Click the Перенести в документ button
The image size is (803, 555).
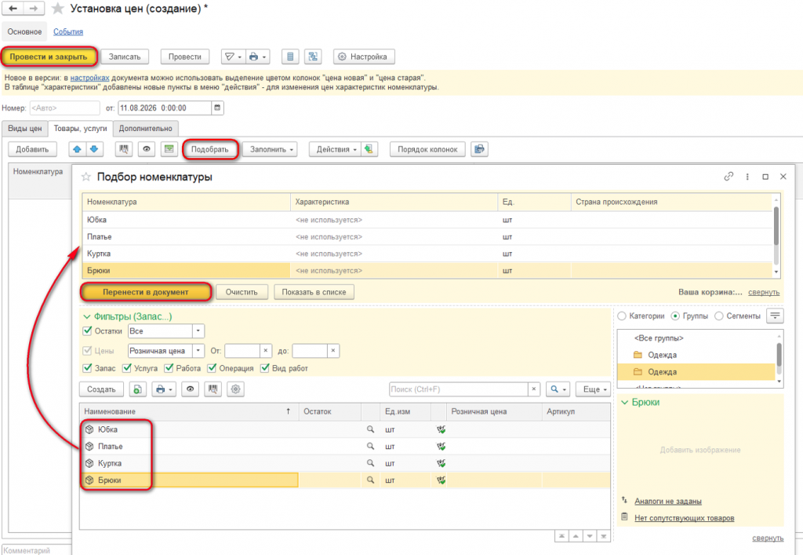pos(146,292)
